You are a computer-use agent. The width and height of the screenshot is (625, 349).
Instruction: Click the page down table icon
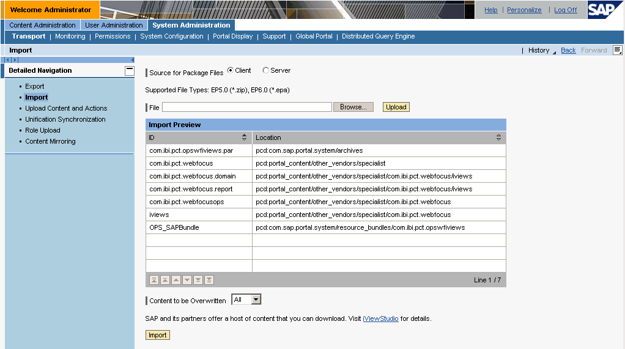198,280
